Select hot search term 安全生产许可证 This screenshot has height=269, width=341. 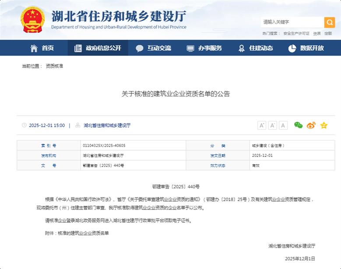pyautogui.click(x=296, y=33)
